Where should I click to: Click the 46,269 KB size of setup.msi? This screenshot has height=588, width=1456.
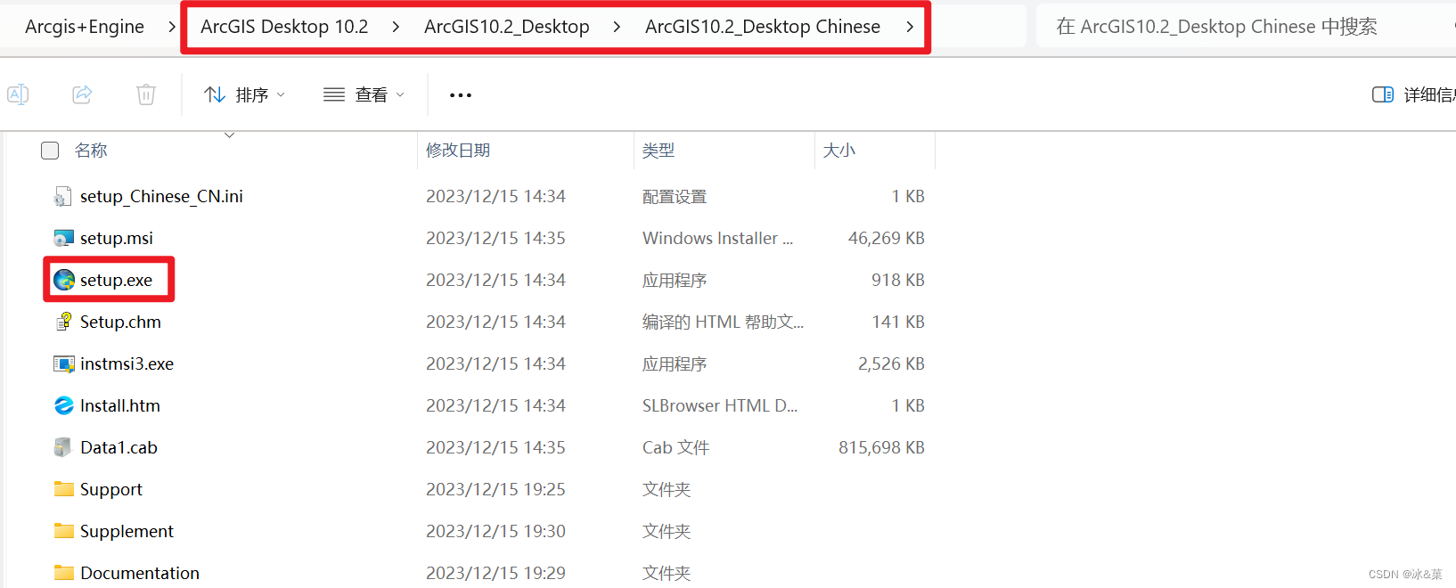[x=887, y=238]
